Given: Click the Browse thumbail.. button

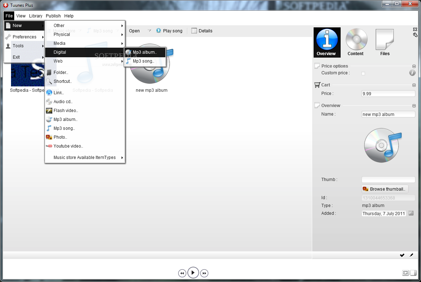Looking at the screenshot, I should coord(385,189).
